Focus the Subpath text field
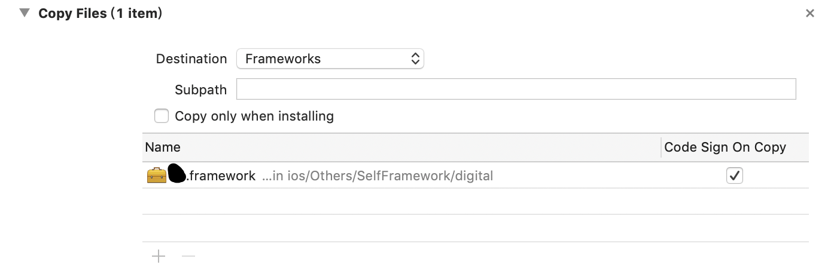Screen dimensions: 840x277 coord(516,89)
